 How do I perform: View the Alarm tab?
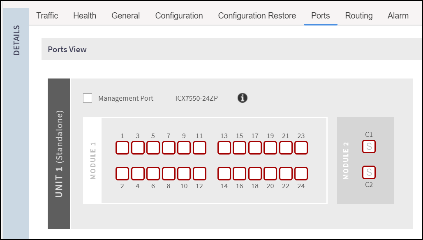coord(398,16)
